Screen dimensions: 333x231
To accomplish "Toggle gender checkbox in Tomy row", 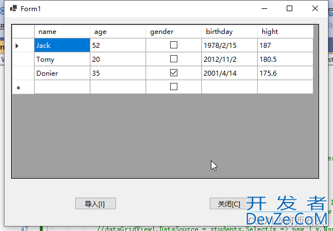I will pyautogui.click(x=173, y=59).
